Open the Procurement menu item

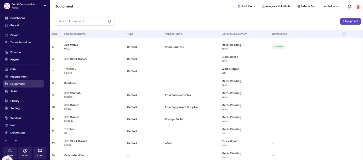coord(24,77)
